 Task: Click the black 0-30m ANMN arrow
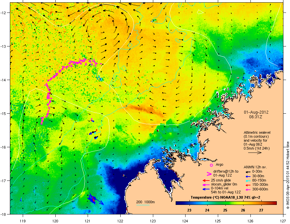[x=247, y=172]
